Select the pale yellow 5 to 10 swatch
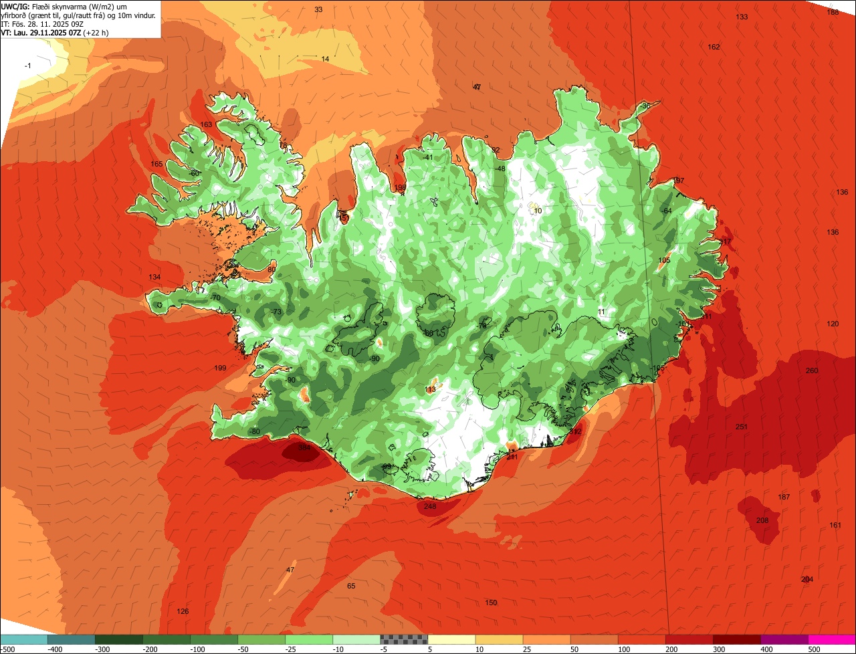 451,639
